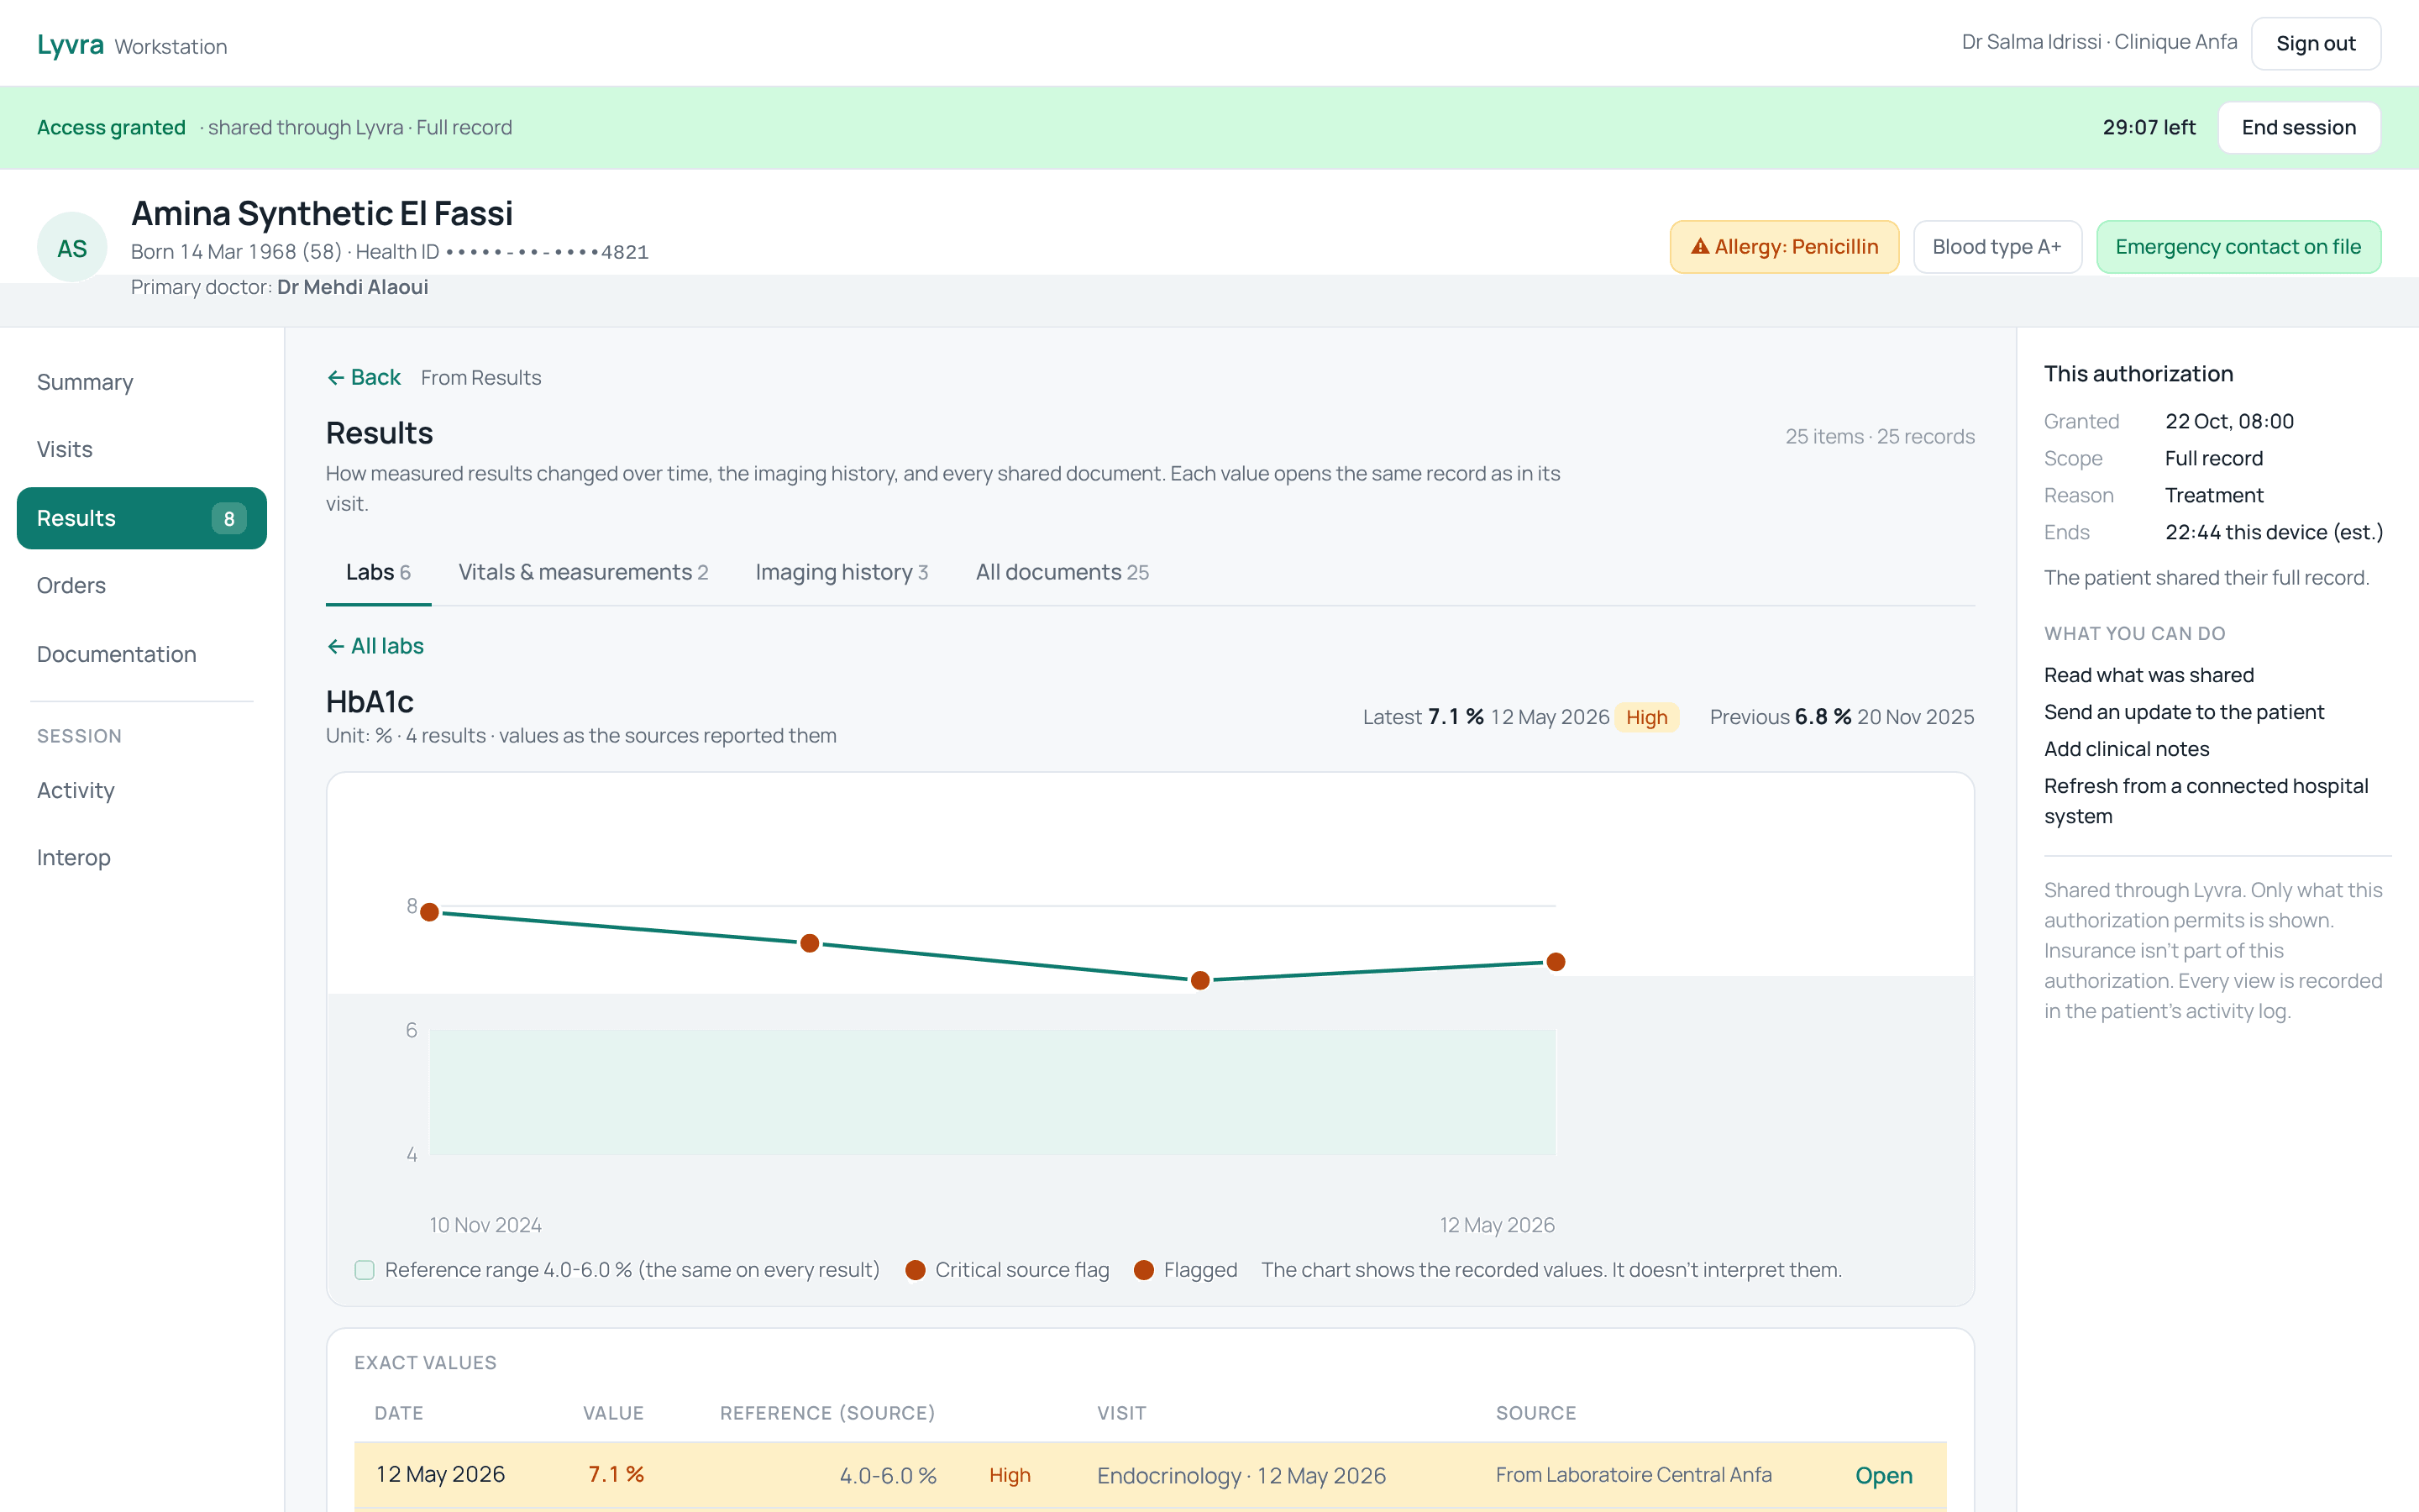Click the Penicillin allergy warning badge
This screenshot has height=1512, width=2419.
tap(1784, 247)
